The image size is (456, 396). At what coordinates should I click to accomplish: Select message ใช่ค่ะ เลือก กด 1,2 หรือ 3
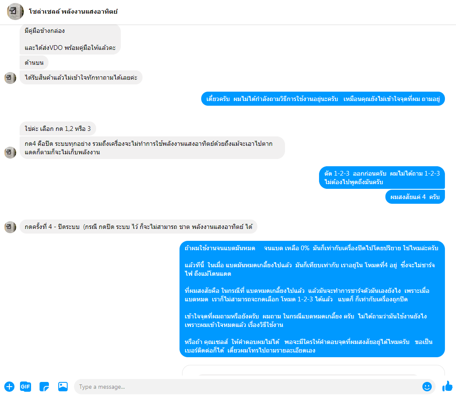click(x=57, y=128)
